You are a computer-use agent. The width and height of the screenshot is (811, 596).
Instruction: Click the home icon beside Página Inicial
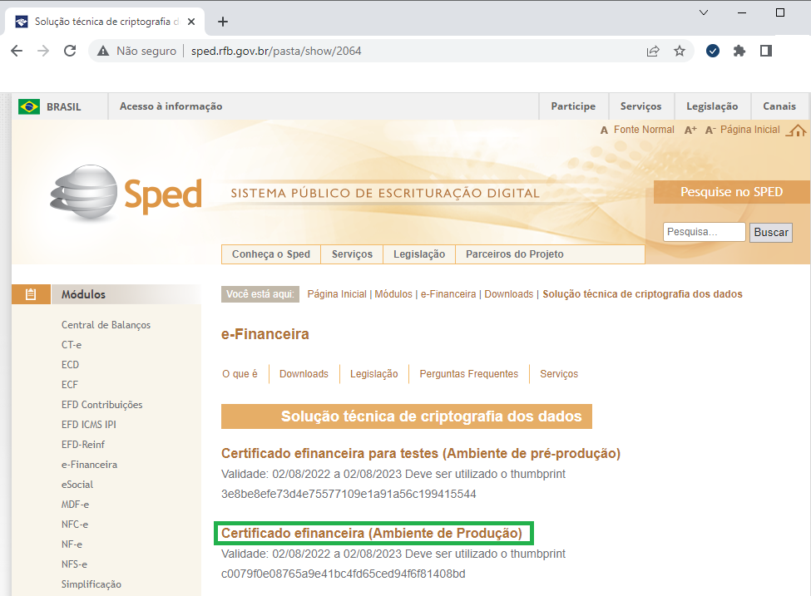[x=795, y=131]
